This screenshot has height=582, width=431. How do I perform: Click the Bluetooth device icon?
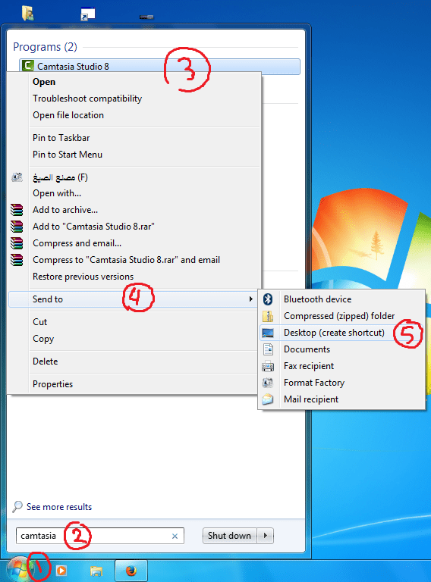point(268,299)
